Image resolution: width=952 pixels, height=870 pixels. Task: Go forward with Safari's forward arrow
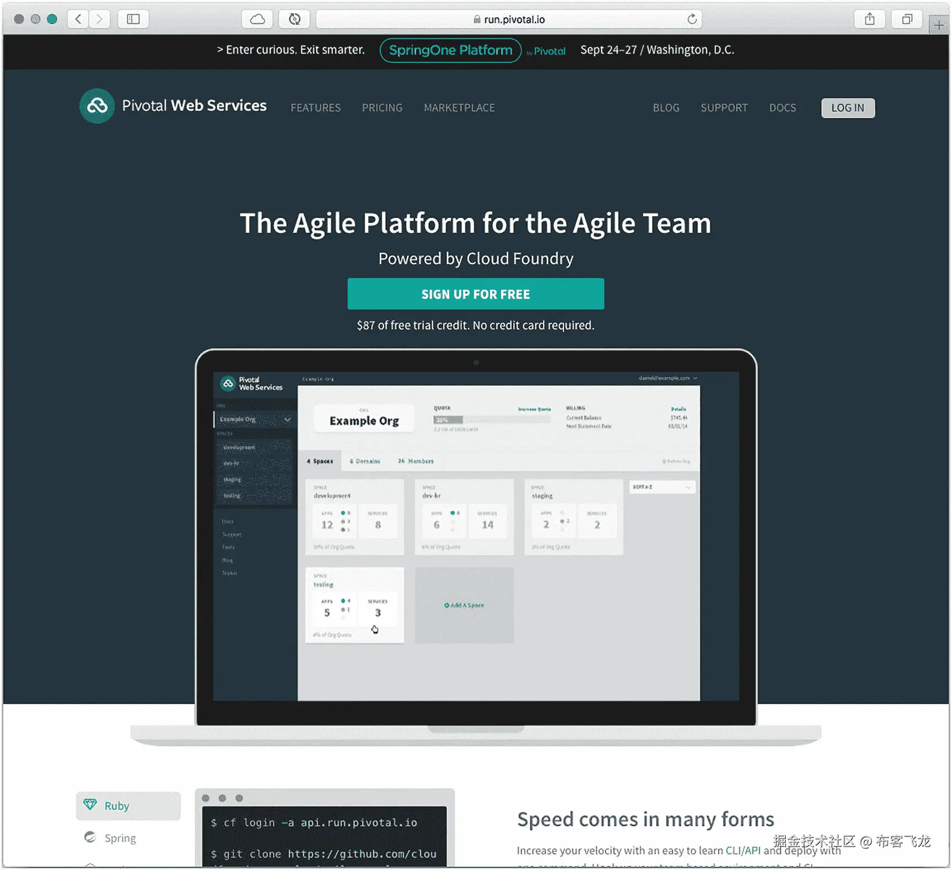99,19
